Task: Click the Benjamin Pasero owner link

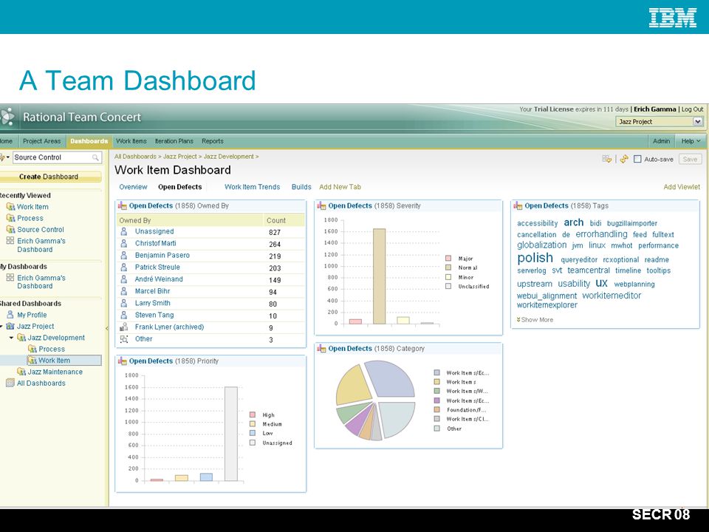Action: 162,255
